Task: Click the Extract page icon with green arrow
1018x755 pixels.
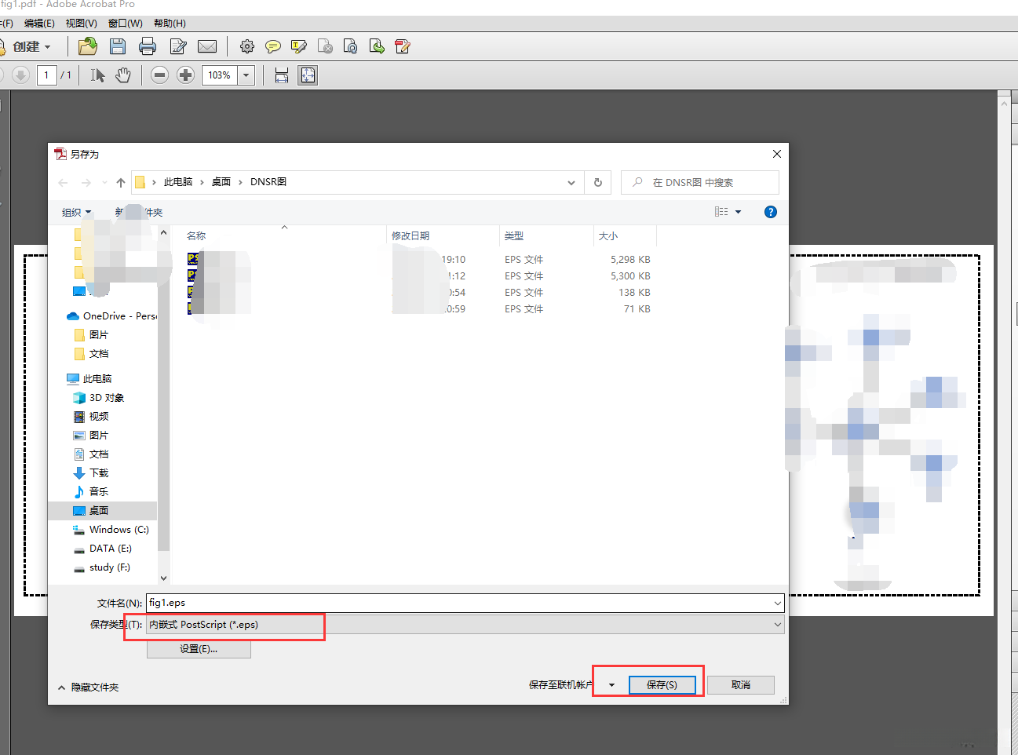Action: 377,47
